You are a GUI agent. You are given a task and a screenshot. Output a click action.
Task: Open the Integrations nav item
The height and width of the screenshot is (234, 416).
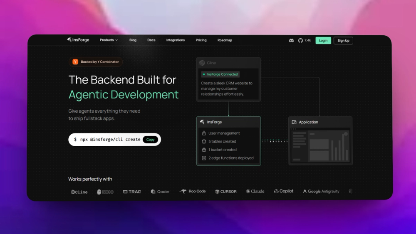(176, 40)
